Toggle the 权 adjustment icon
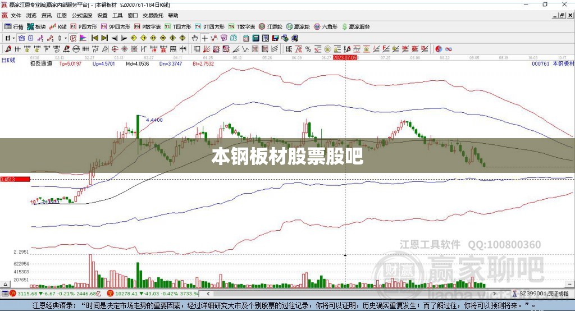 (74, 38)
